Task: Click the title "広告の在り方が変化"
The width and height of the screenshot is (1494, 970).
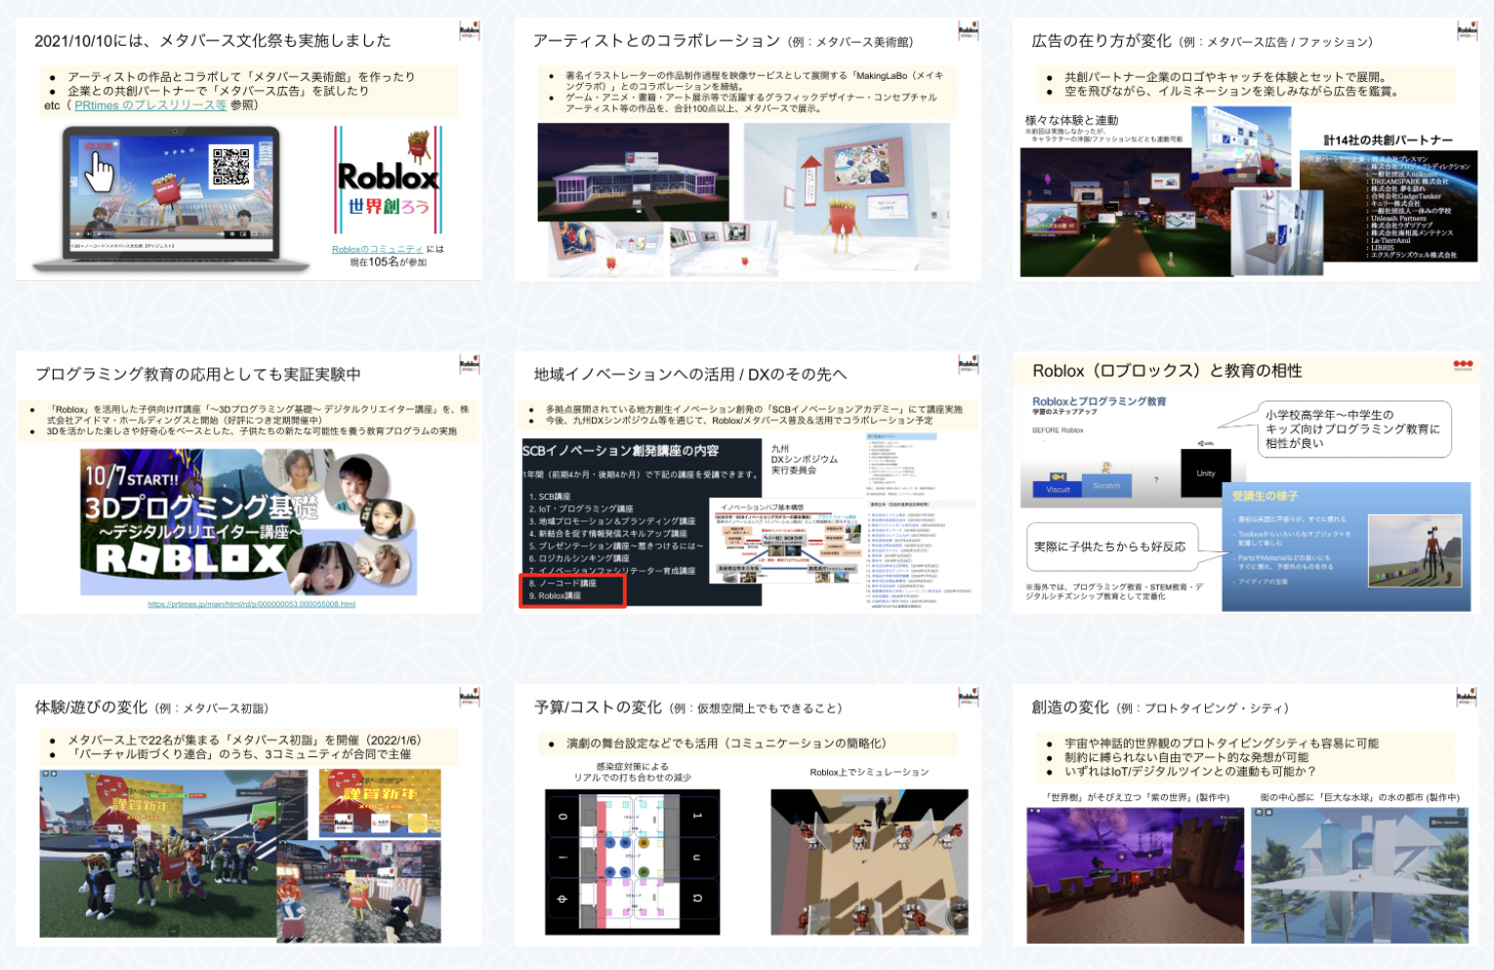Action: [x=1101, y=41]
